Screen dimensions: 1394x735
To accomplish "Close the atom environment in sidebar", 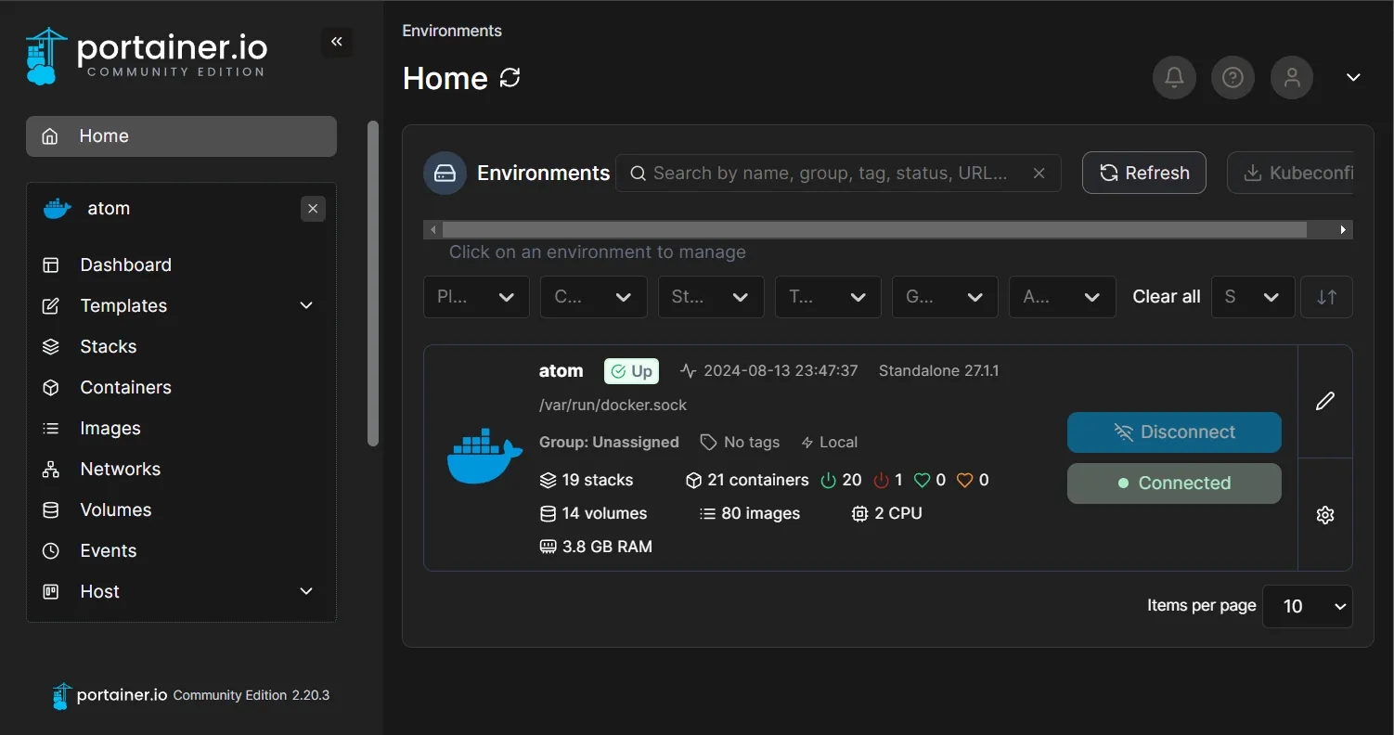I will pyautogui.click(x=313, y=209).
